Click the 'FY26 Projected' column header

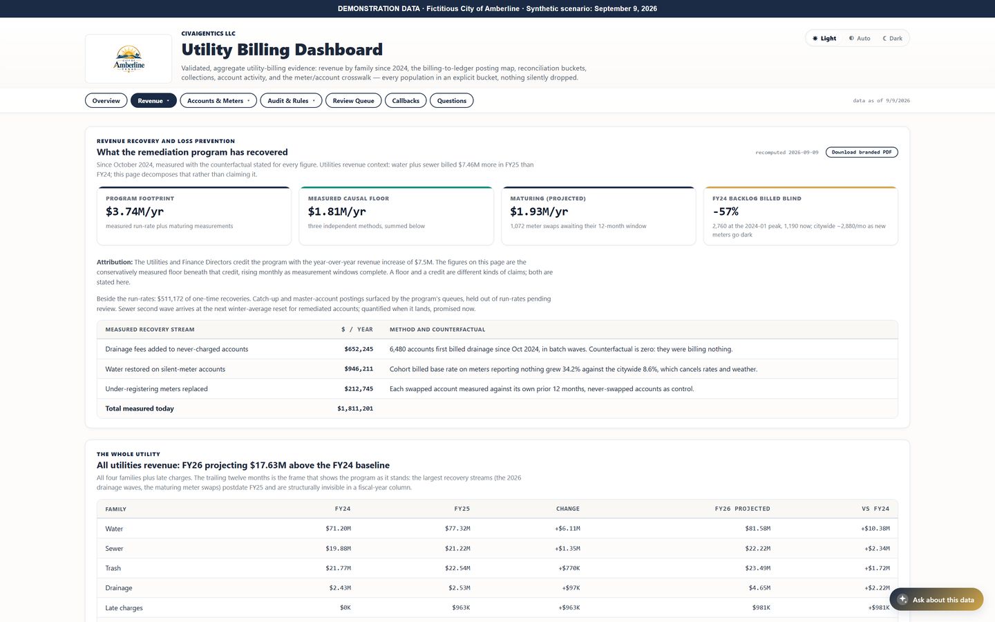(x=742, y=509)
